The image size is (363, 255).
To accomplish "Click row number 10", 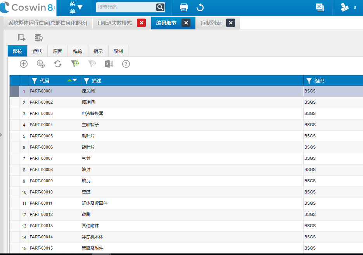I will [24, 192].
